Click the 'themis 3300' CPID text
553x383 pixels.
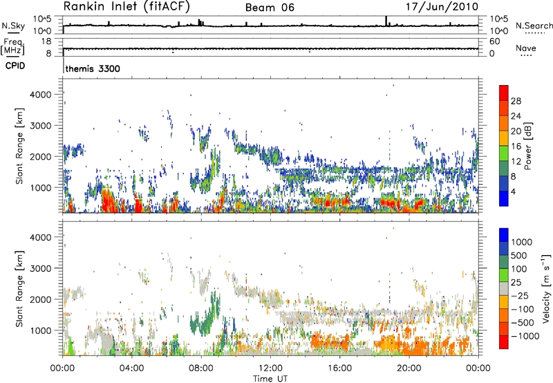[93, 68]
